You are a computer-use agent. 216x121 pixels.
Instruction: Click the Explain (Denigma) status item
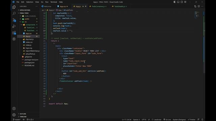[x=179, y=120]
